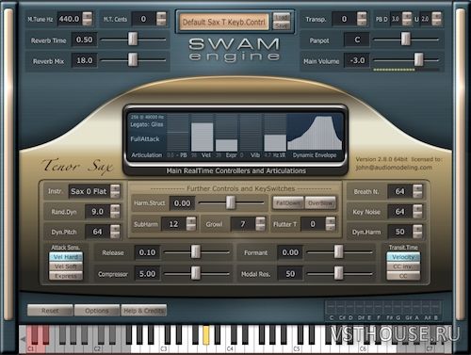This screenshot has width=471, height=355.
Task: Click the Compressor slider handle
Action: pos(196,273)
